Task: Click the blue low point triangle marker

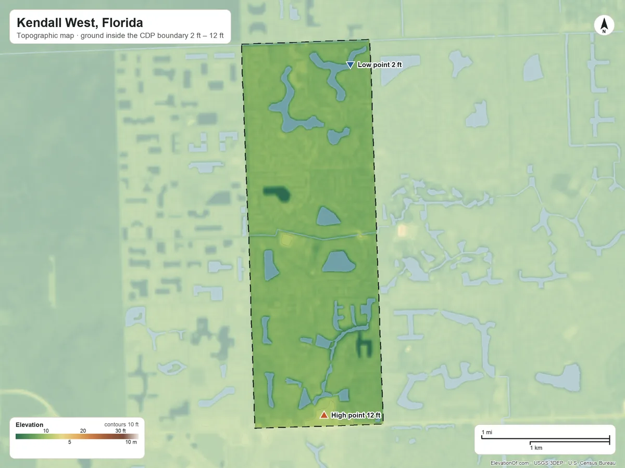Action: tap(350, 65)
